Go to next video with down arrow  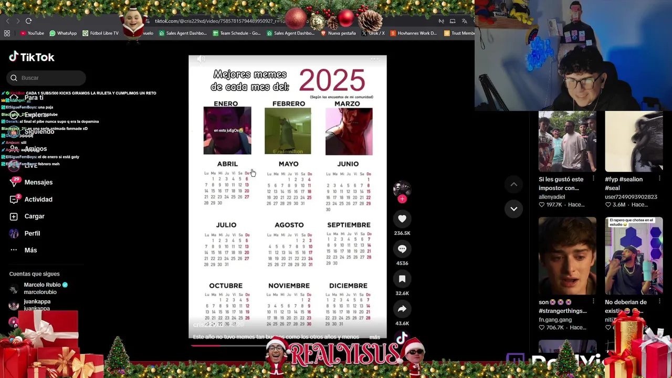coord(513,208)
